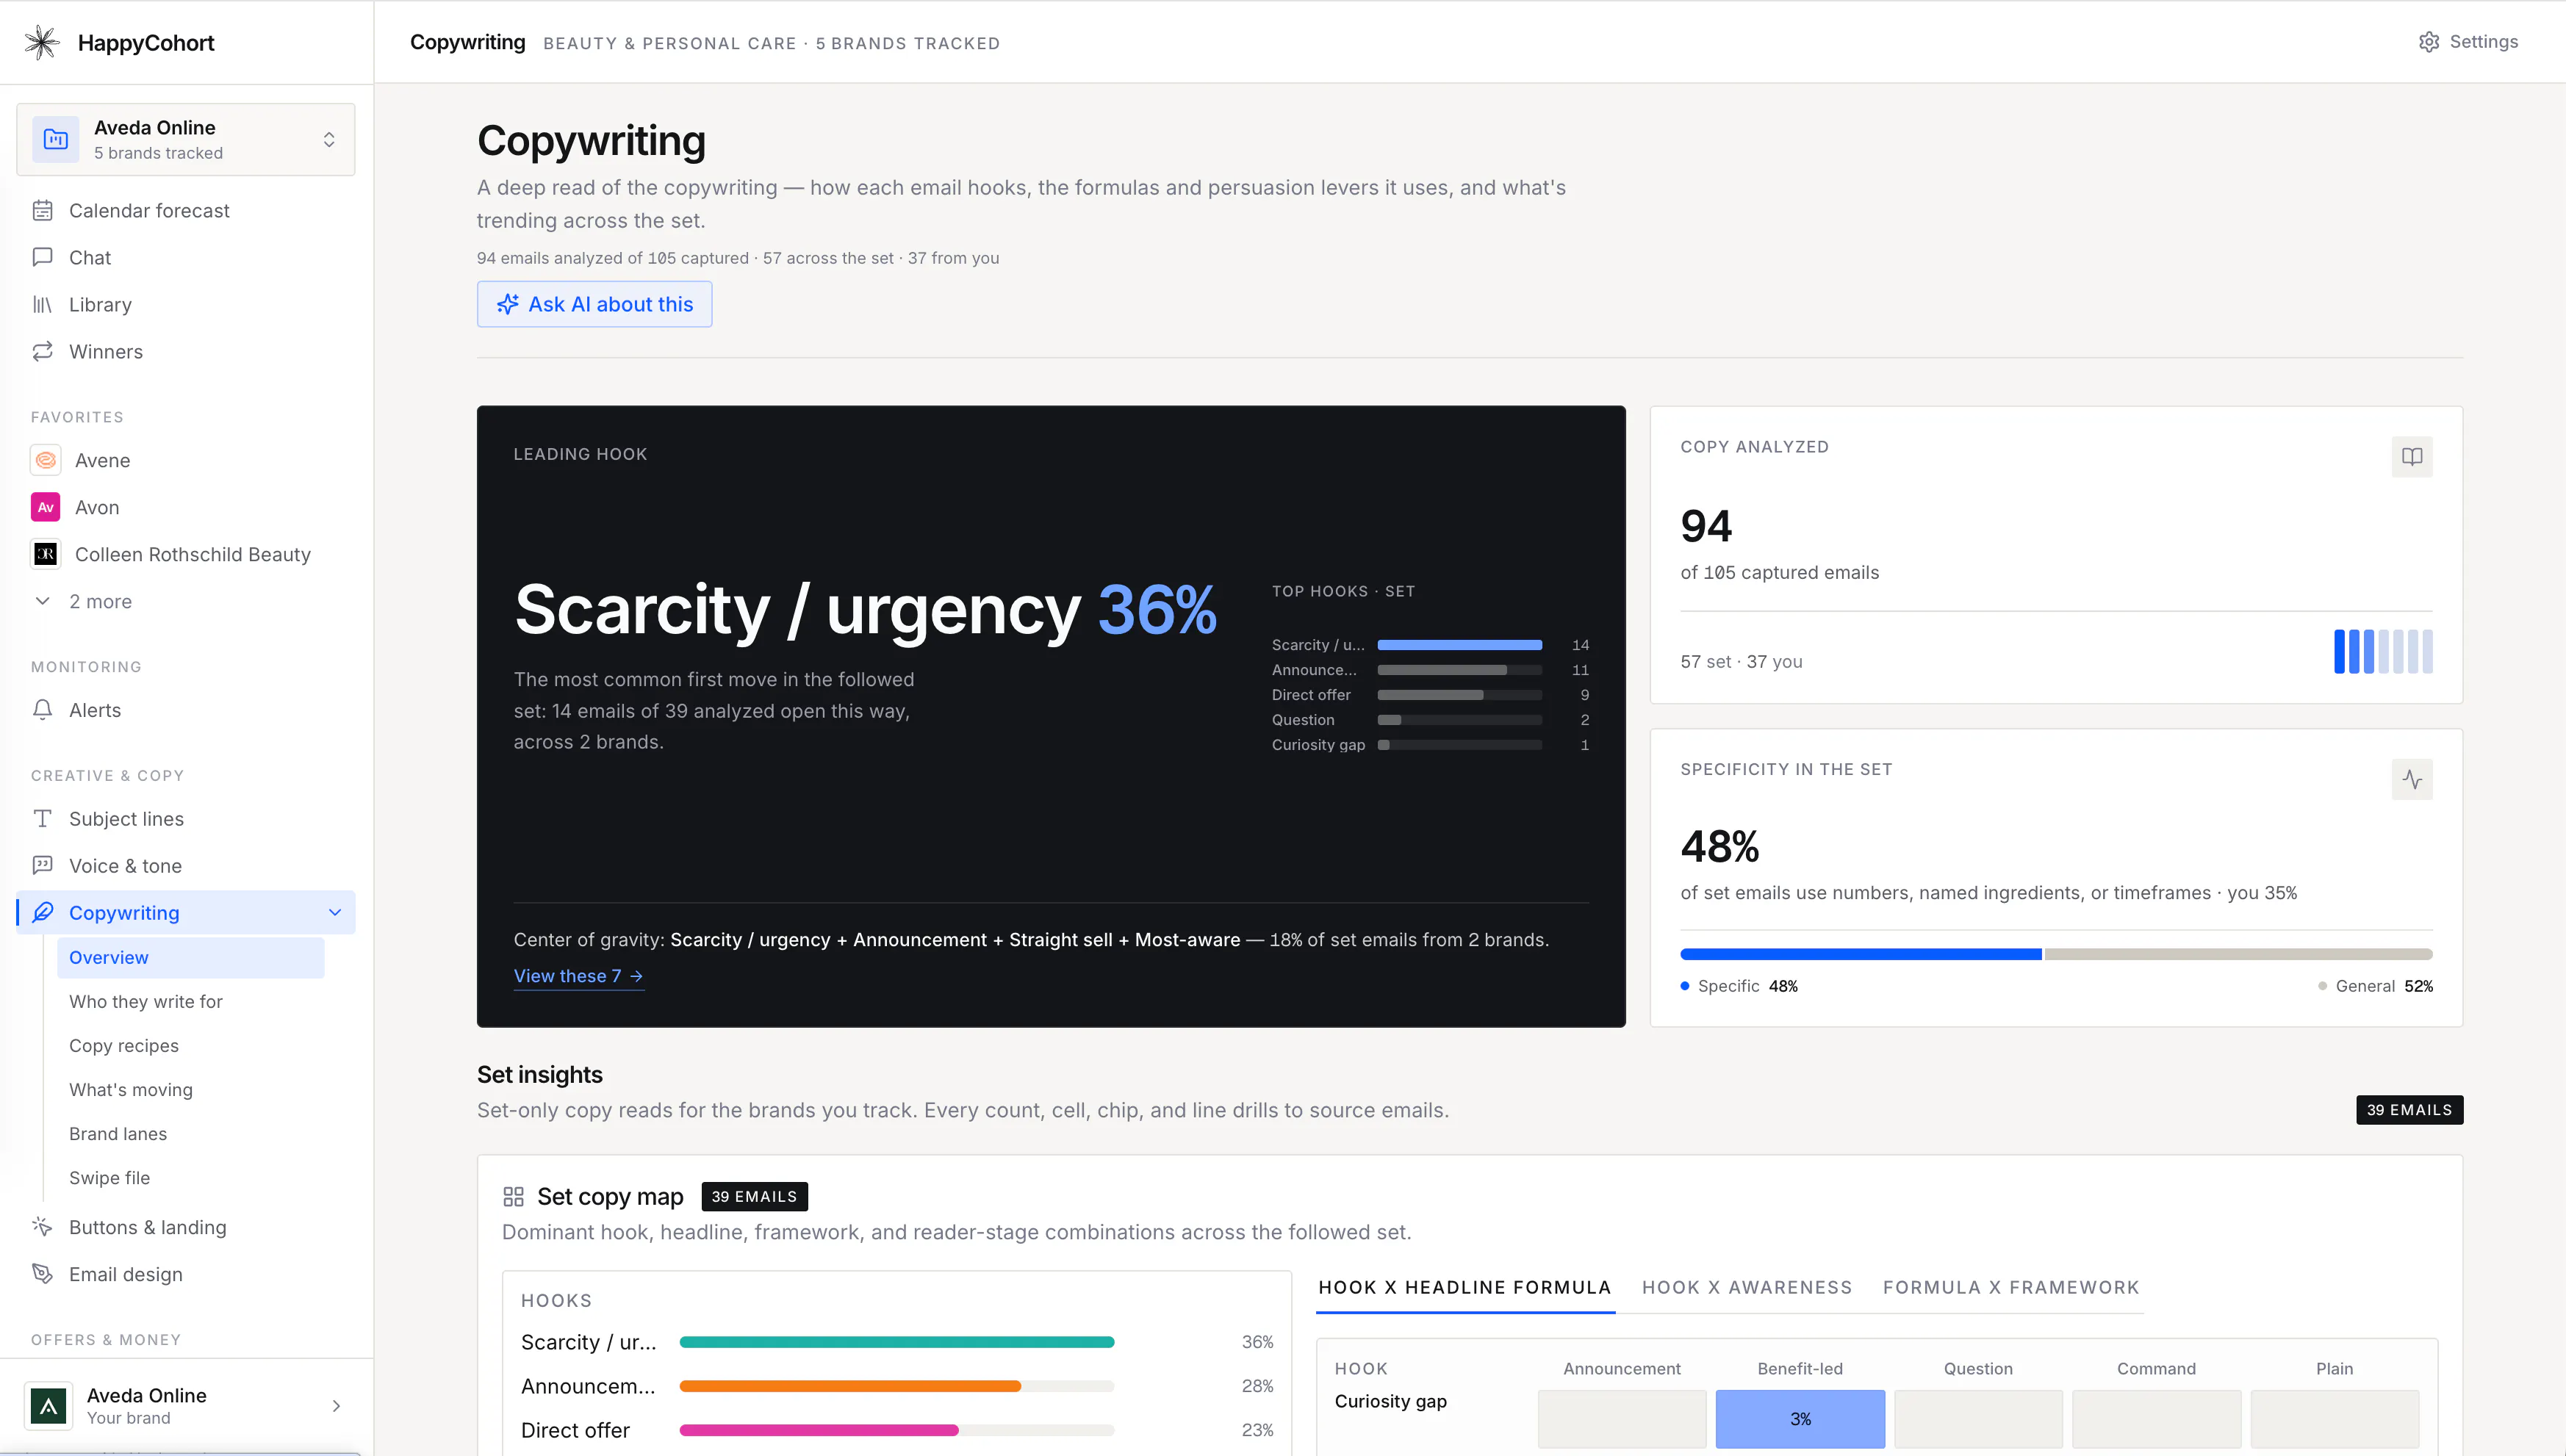Switch to the Hook X Headline Formula tab
Image resolution: width=2566 pixels, height=1456 pixels.
point(1464,1288)
